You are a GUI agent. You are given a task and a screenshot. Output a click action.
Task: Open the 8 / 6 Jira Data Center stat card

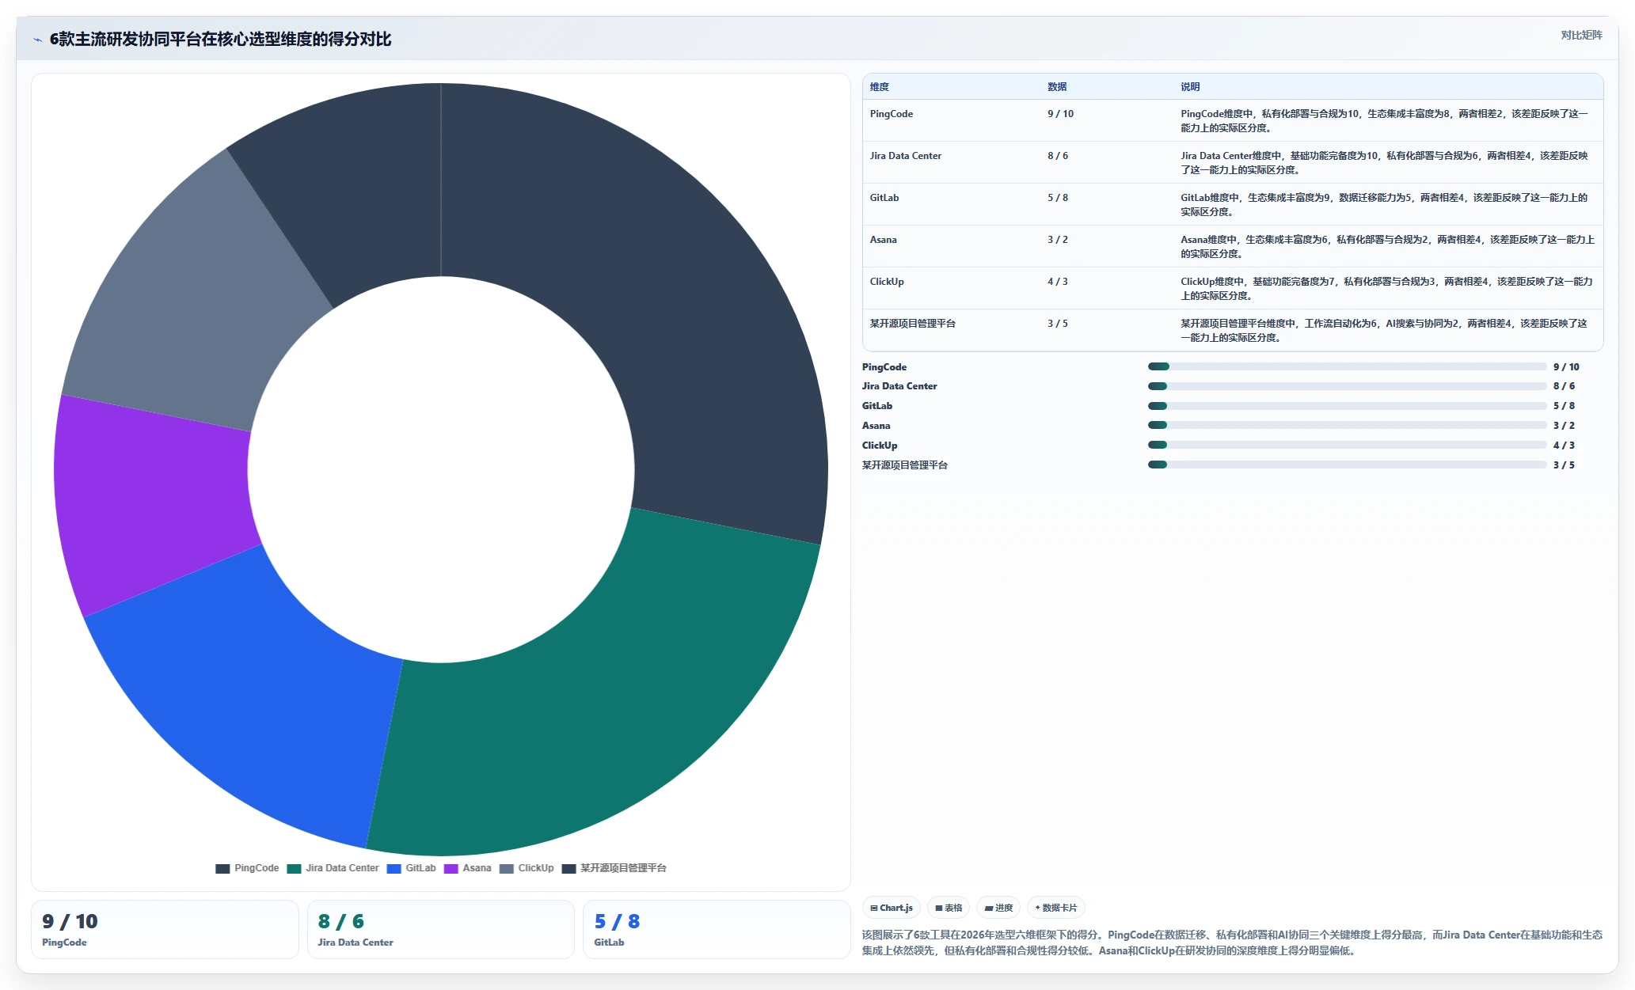pos(441,929)
